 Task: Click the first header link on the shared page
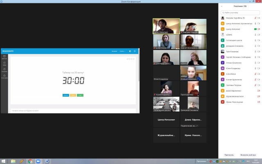click(115, 51)
